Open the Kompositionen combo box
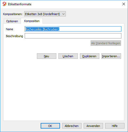Screen dimensions: 128x132 [45, 14]
